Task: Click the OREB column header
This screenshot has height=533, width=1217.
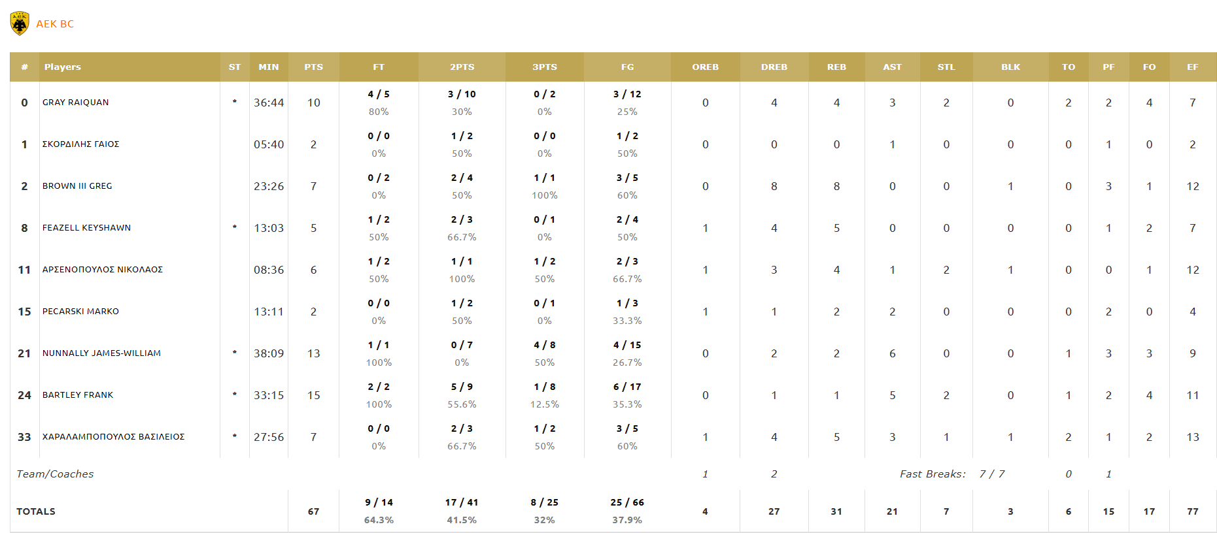Action: pyautogui.click(x=705, y=67)
